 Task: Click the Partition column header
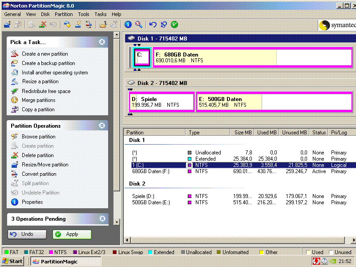click(x=155, y=132)
